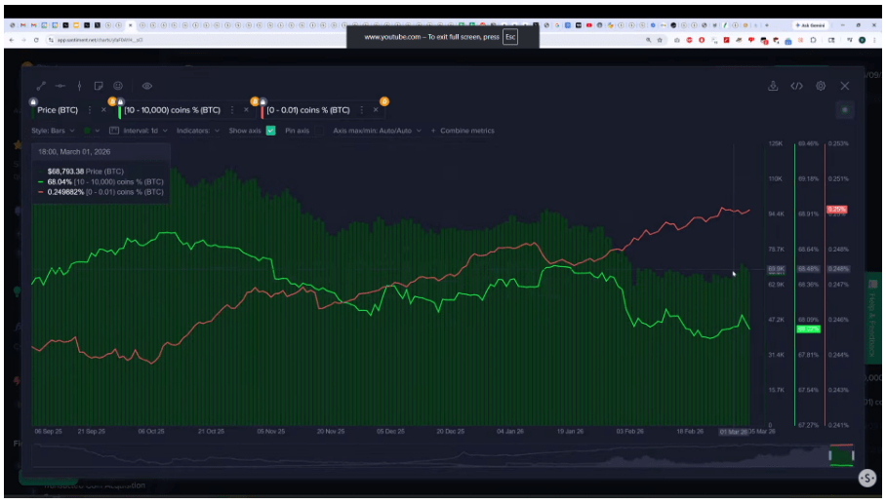This screenshot has width=886, height=504.
Task: Select the horizontal ray drawing tool
Action: coord(60,86)
